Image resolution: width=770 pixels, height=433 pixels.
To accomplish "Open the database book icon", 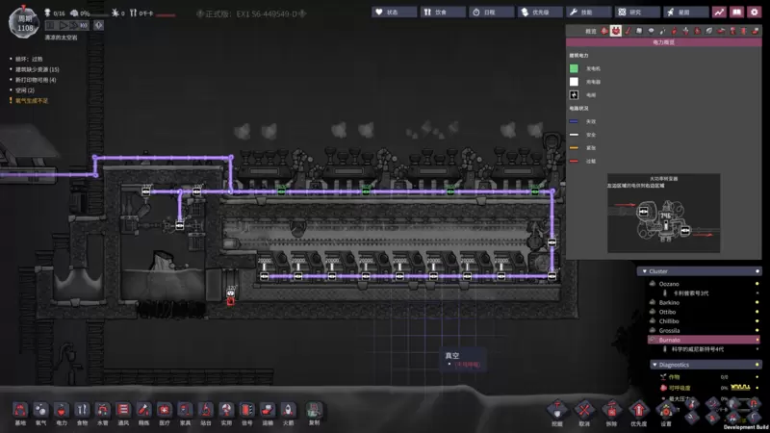I will [x=736, y=13].
